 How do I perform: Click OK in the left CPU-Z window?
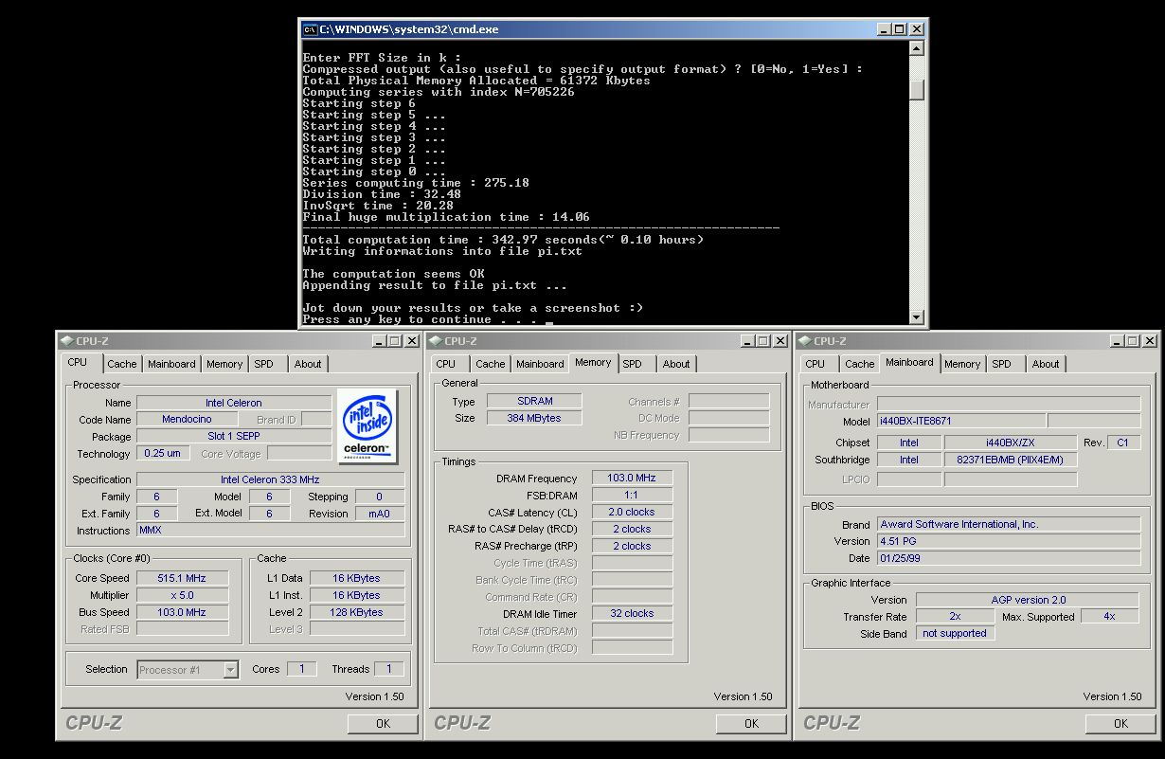[x=383, y=723]
